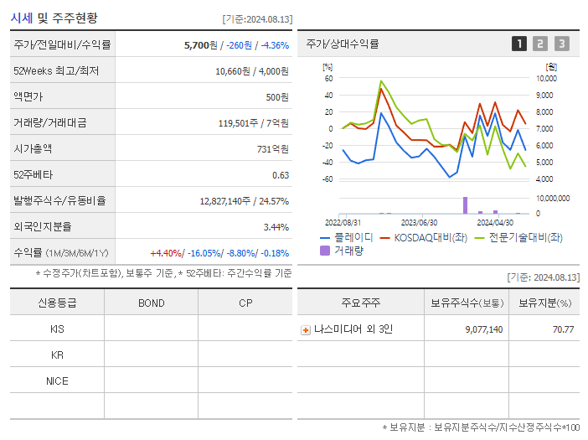
Task: Select the -4.36% return value
Action: pos(275,45)
